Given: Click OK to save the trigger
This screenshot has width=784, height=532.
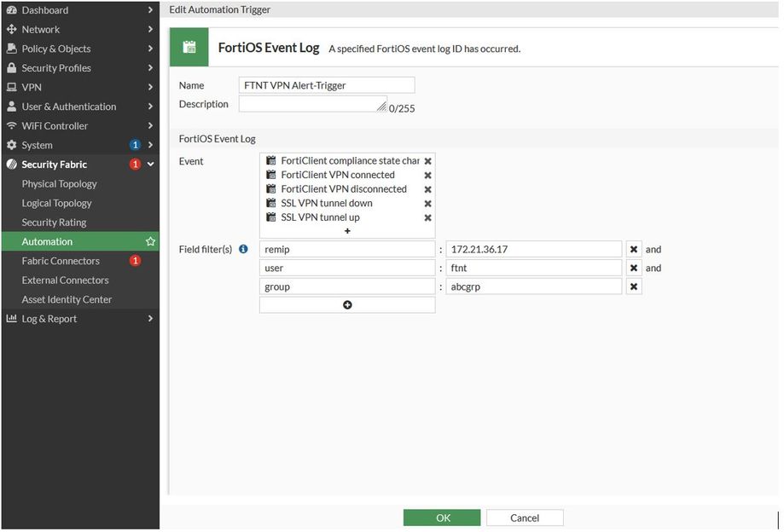Looking at the screenshot, I should tap(442, 518).
